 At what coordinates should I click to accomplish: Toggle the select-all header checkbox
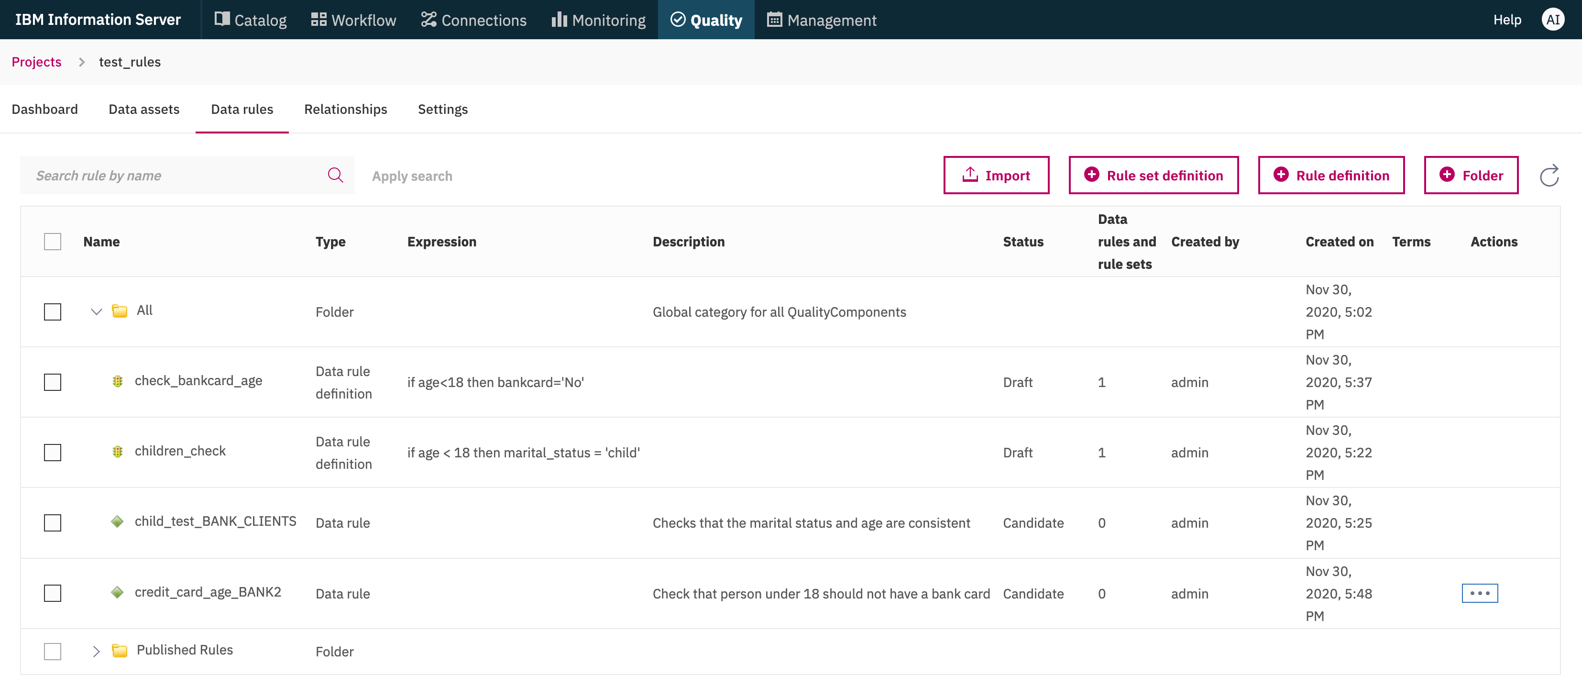pos(53,242)
